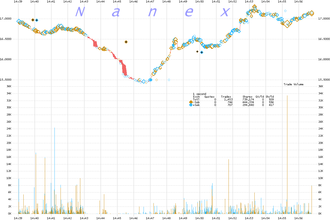Select the 'Exch' column header
330x220 pixels.
196,97
